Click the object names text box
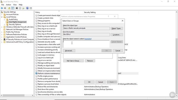The width and height of the screenshot is (178, 100). point(86,44)
